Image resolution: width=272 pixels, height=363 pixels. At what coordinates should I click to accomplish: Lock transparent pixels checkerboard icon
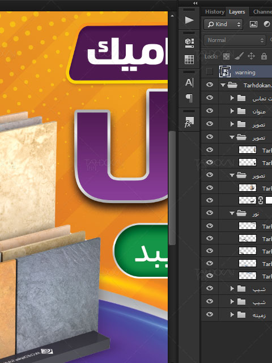226,56
